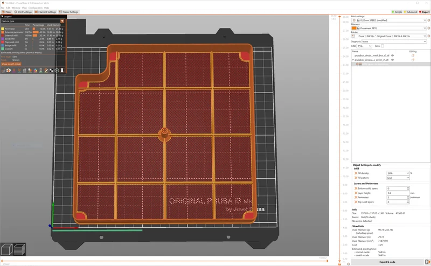Viewport: 431px width, 266px height.
Task: Click the Export G-code button
Action: tap(387, 262)
